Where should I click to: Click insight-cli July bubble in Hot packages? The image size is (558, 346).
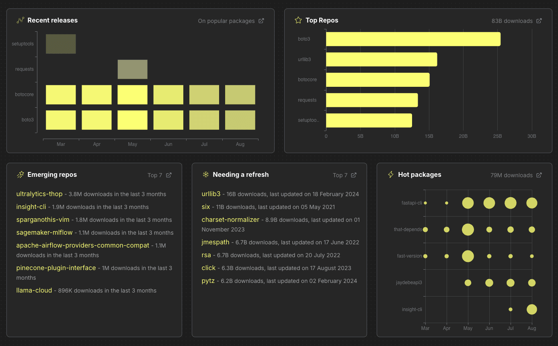tap(511, 309)
